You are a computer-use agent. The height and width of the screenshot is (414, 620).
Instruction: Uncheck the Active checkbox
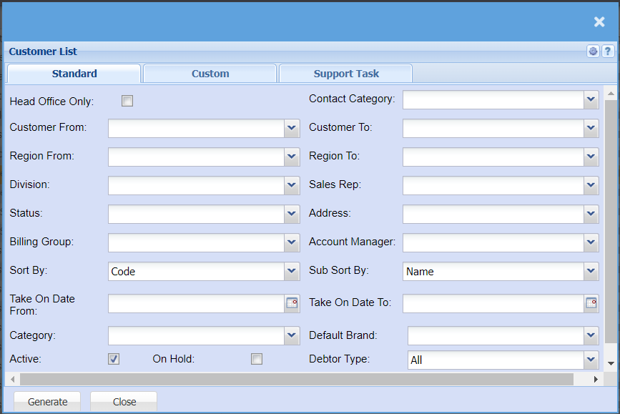tap(114, 359)
